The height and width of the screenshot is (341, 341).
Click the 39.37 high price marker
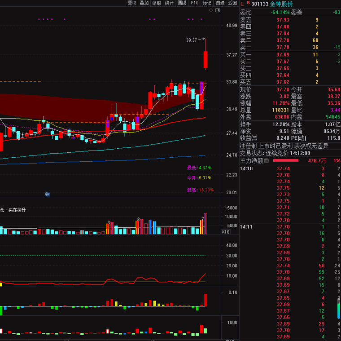pos(192,40)
